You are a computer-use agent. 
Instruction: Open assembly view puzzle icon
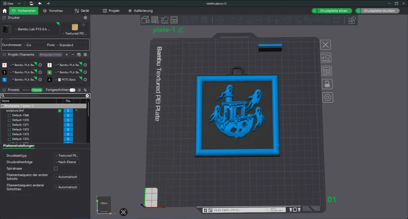(x=352, y=20)
